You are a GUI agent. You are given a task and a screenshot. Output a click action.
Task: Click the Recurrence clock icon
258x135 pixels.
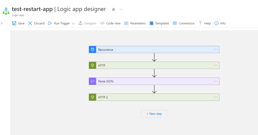pyautogui.click(x=92, y=49)
